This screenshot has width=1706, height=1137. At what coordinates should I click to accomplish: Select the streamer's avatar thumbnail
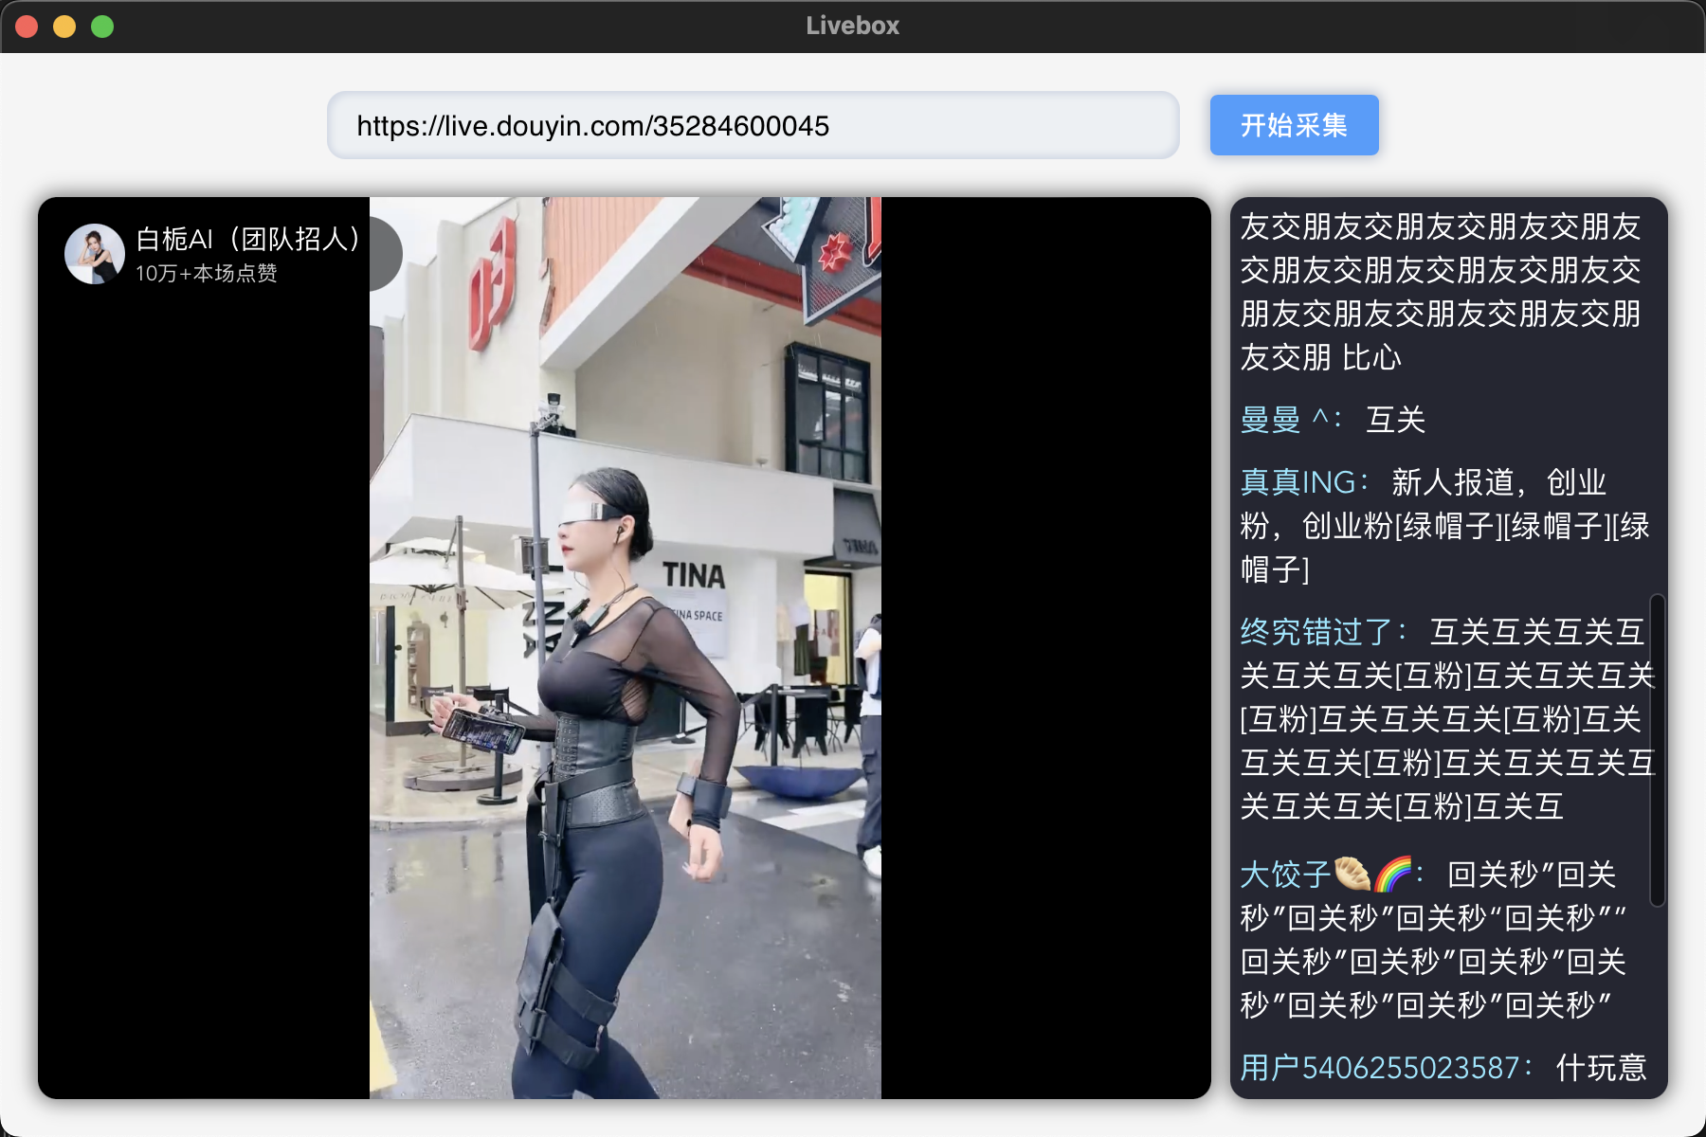click(x=94, y=253)
